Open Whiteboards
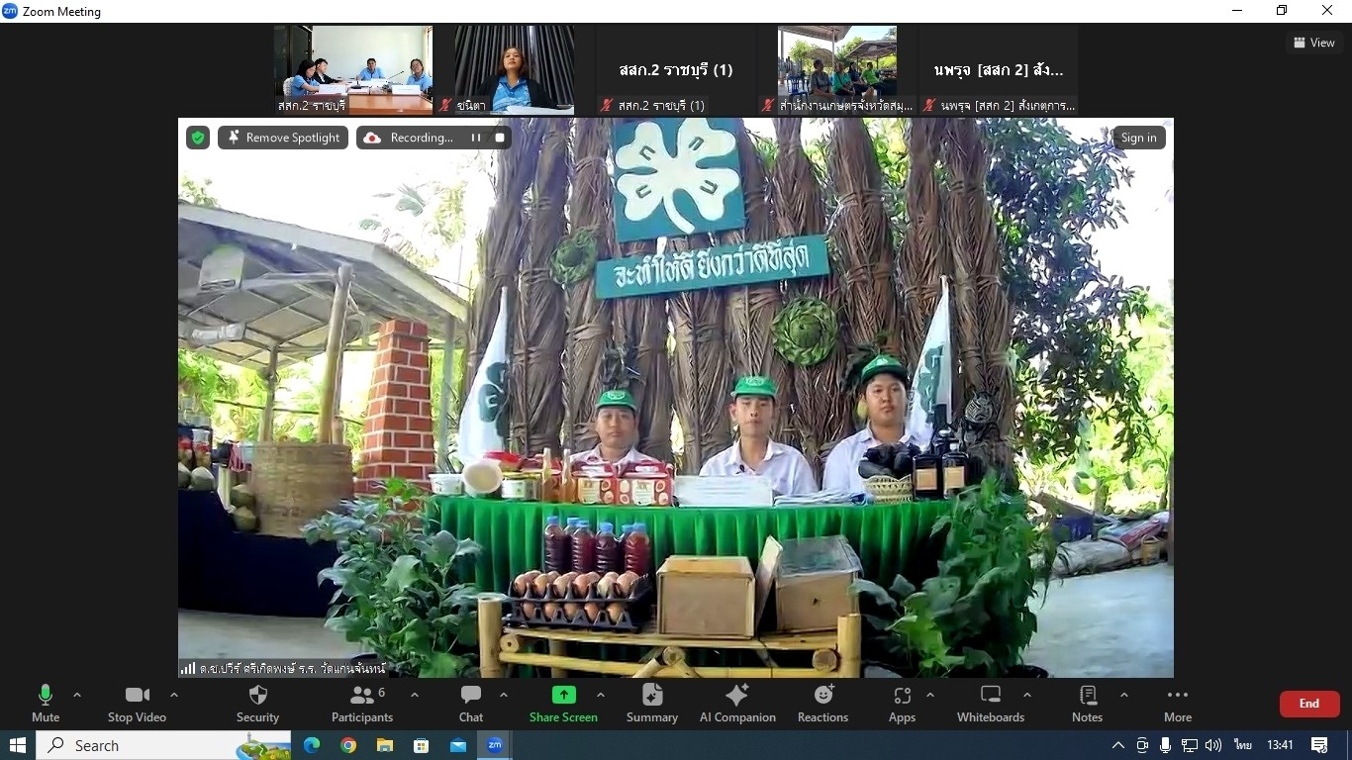This screenshot has width=1352, height=760. pyautogui.click(x=990, y=703)
